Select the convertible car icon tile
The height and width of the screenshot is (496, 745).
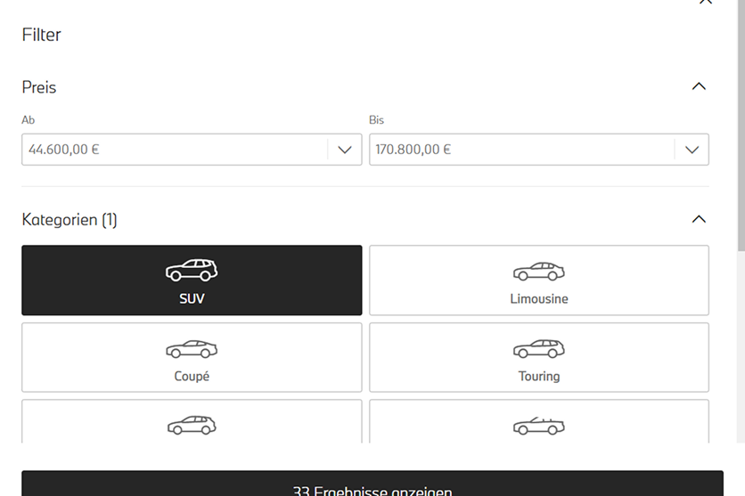tap(538, 427)
